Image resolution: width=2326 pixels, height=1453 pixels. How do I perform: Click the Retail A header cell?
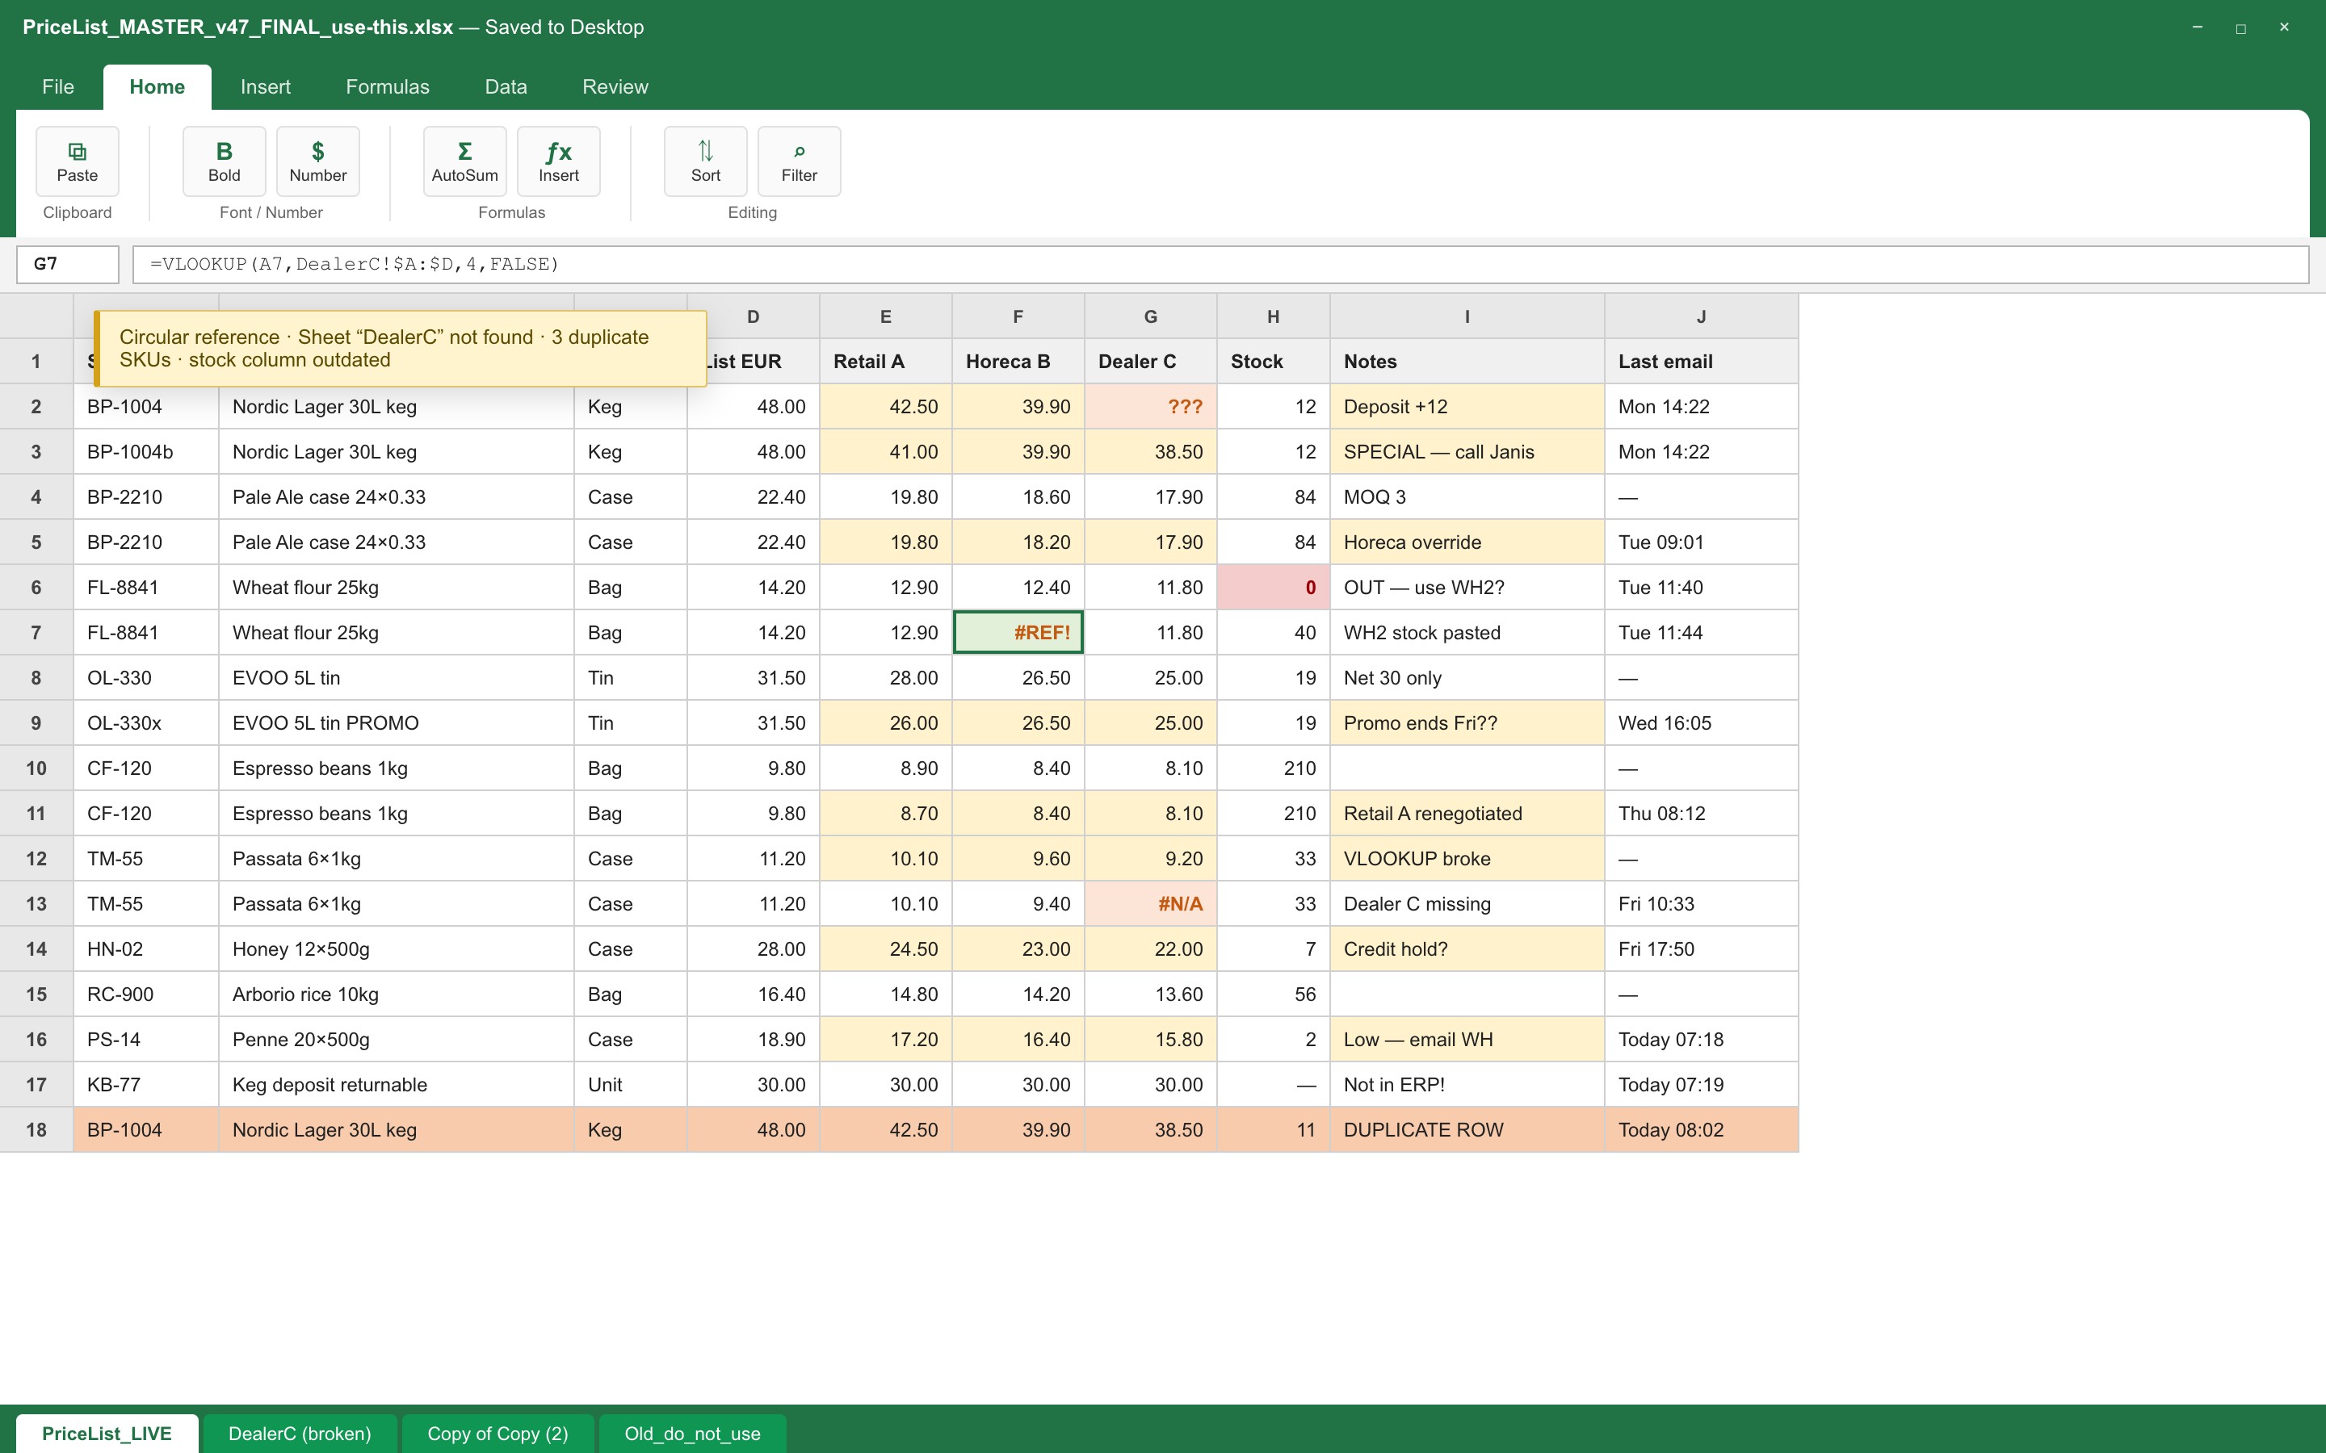coord(885,362)
